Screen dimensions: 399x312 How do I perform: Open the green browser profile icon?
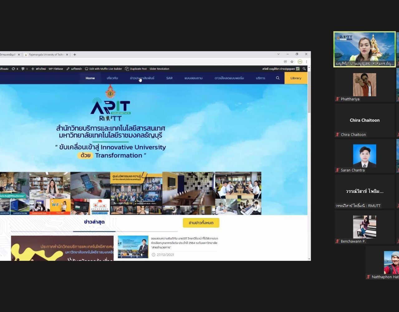point(300,62)
